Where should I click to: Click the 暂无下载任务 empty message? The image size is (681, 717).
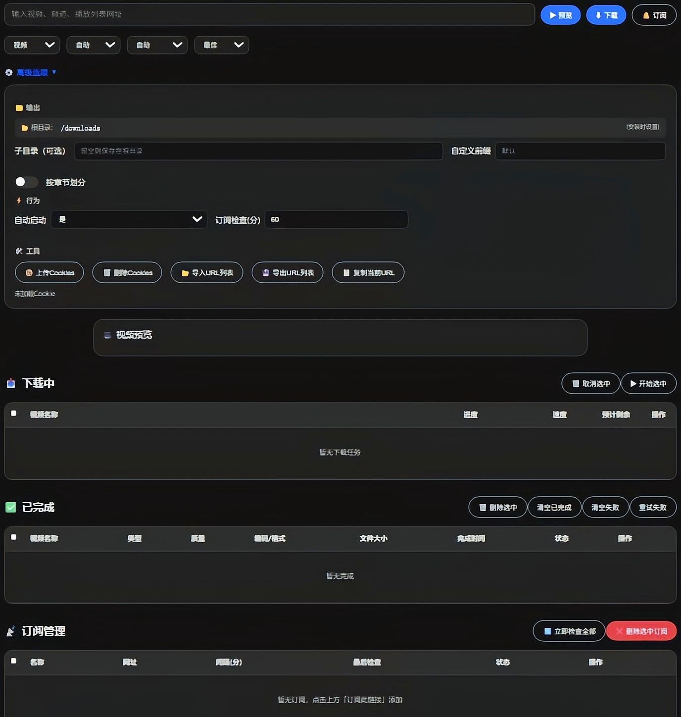tap(340, 452)
